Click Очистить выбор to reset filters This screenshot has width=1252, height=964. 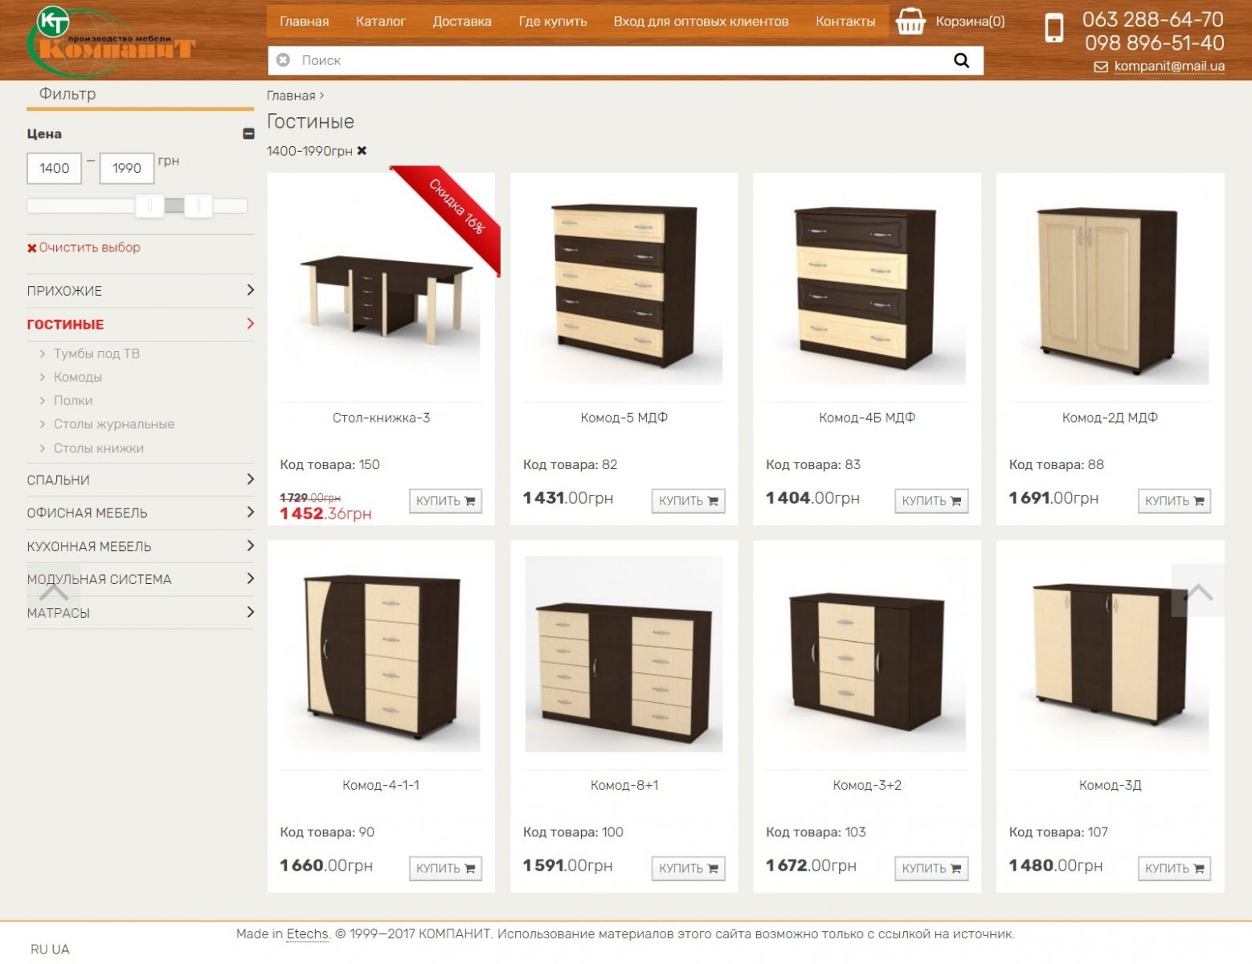89,247
